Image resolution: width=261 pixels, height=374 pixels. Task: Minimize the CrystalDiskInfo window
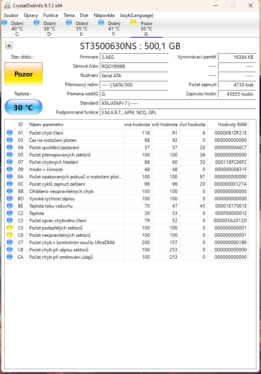pyautogui.click(x=216, y=5)
